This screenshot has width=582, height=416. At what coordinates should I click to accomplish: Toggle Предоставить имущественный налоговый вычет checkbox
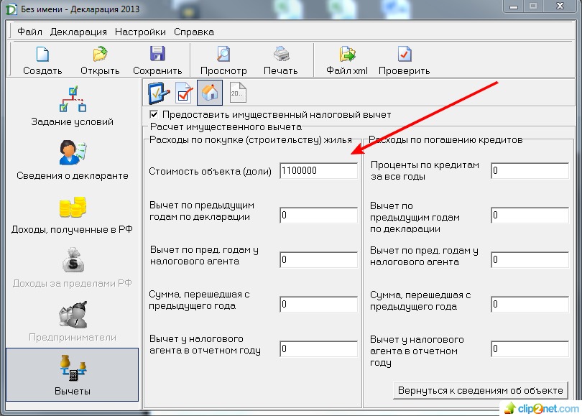tap(154, 114)
